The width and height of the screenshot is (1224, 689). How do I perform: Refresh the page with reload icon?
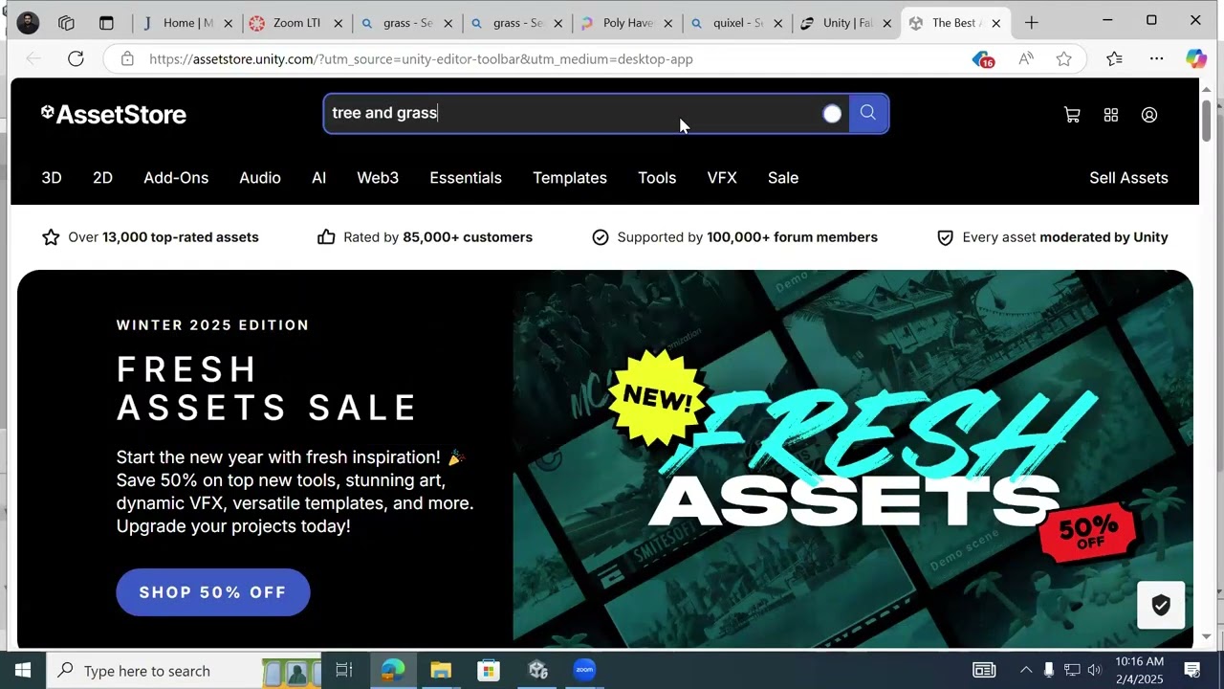point(76,59)
